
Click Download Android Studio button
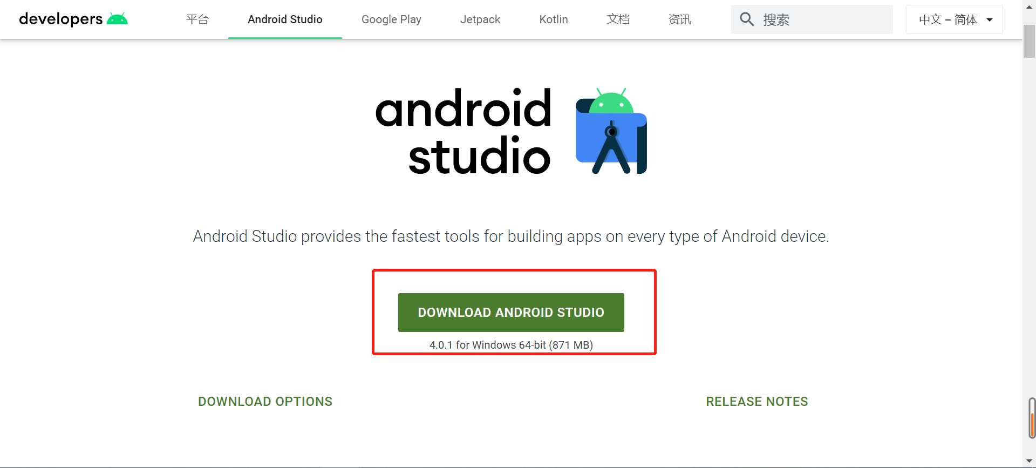click(x=511, y=313)
